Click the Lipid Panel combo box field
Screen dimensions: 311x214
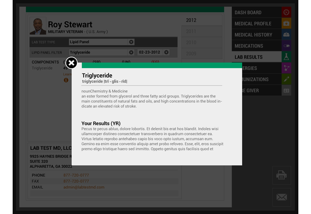[x=102, y=42]
